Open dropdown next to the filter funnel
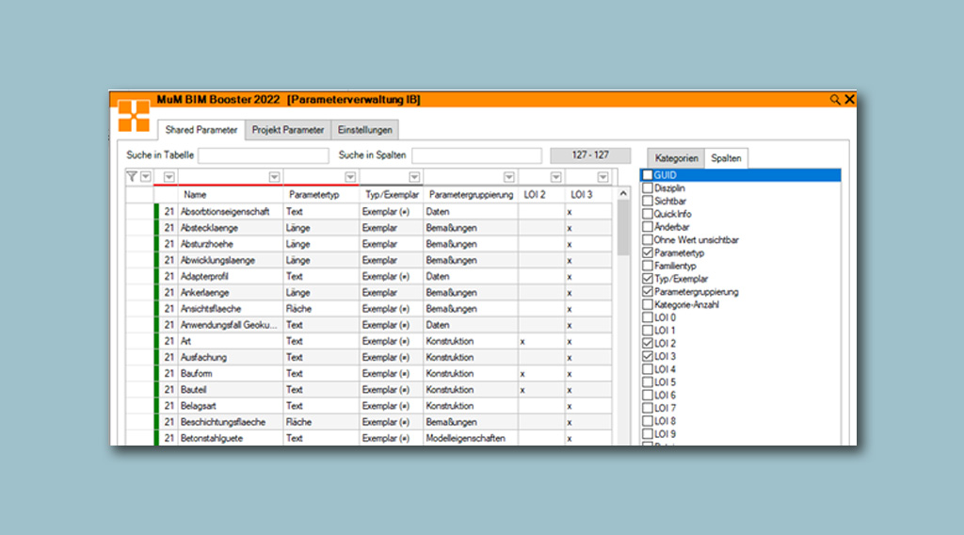This screenshot has height=535, width=964. [x=146, y=177]
